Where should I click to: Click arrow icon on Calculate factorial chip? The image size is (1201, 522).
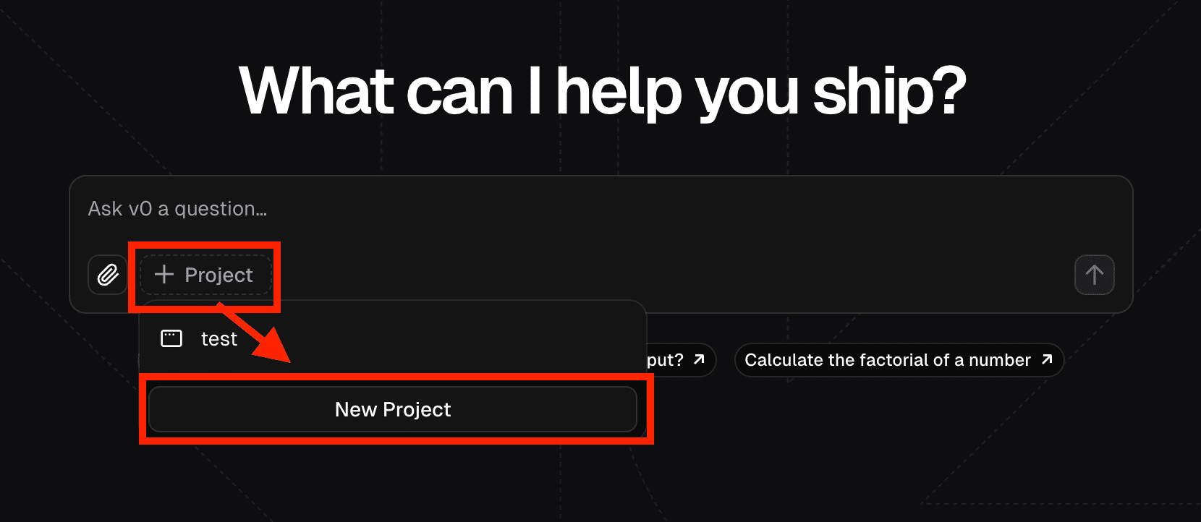pos(1046,359)
